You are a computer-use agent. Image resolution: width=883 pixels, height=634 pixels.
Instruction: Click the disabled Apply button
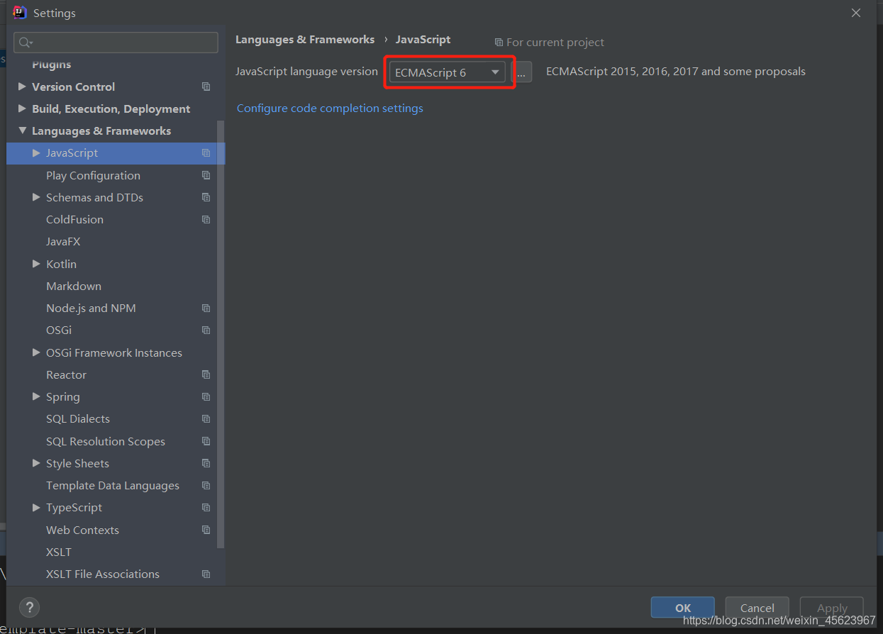pos(832,608)
